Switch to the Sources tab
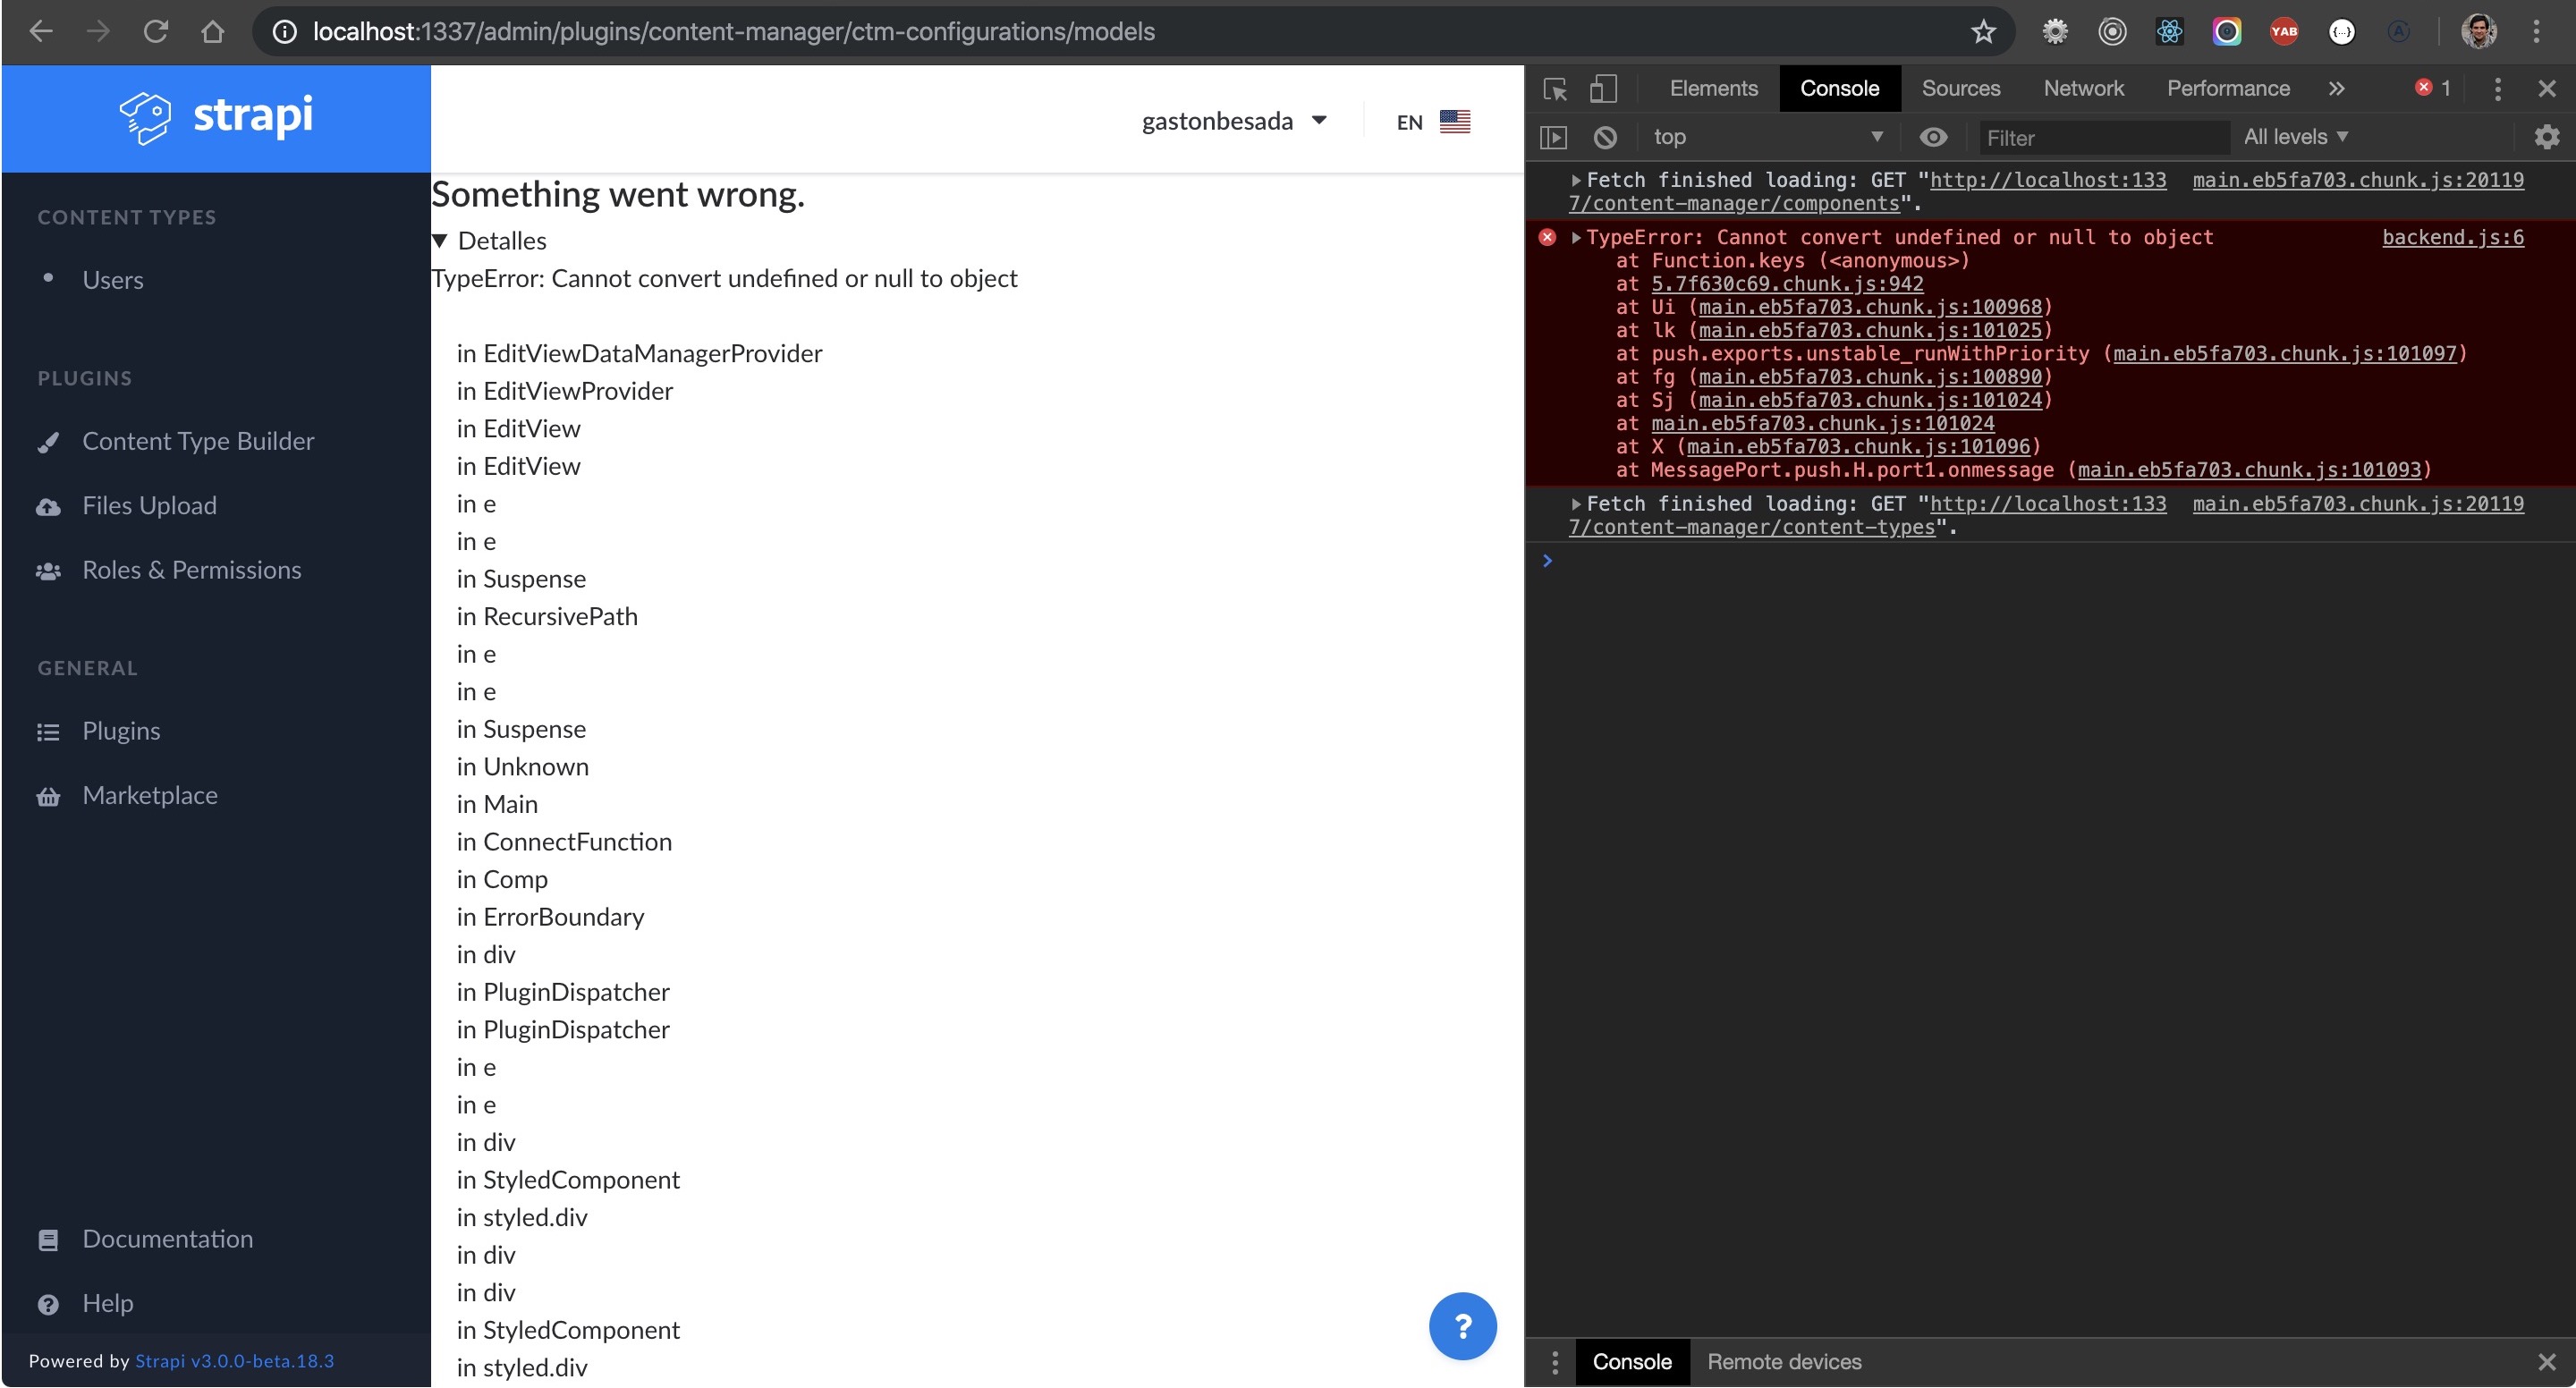 [x=1960, y=89]
